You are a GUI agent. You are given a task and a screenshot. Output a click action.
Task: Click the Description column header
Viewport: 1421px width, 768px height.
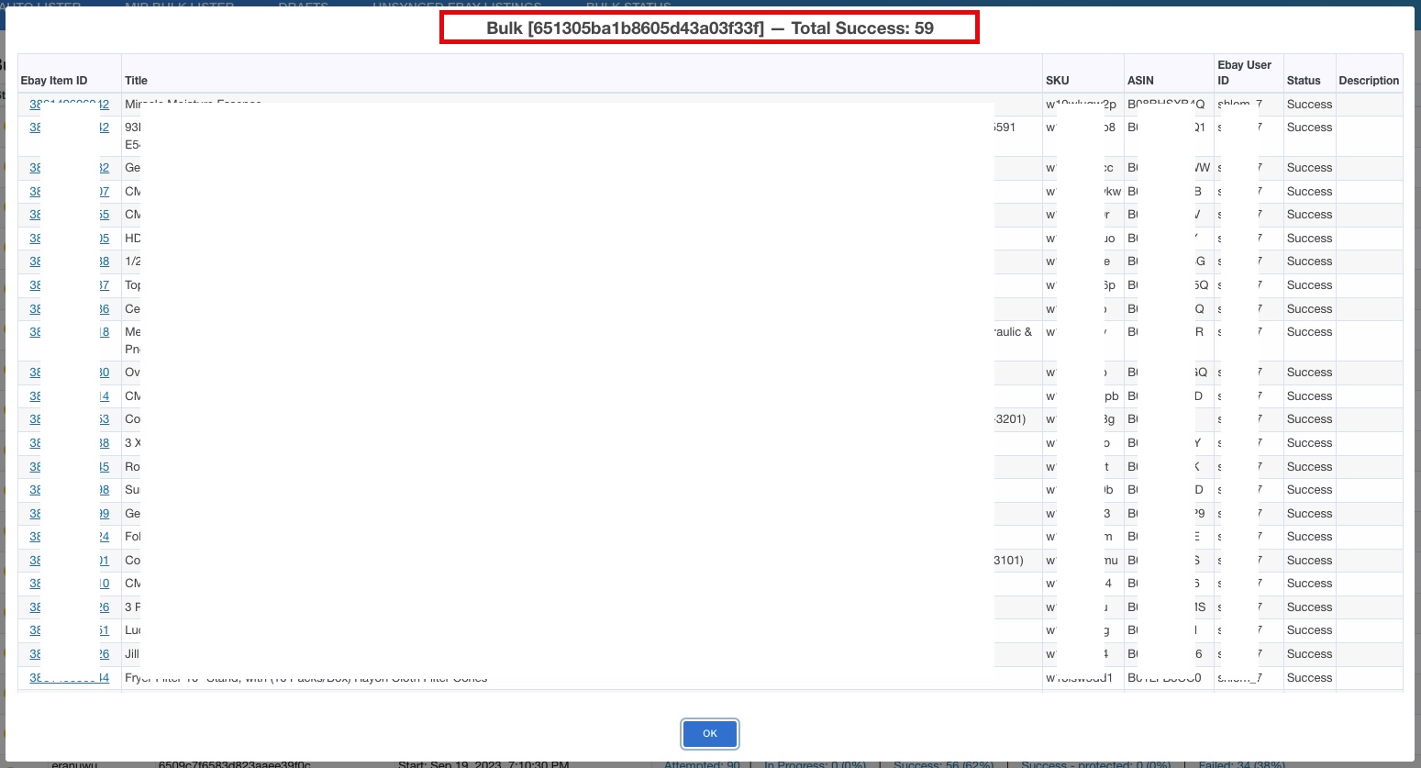[x=1369, y=81]
